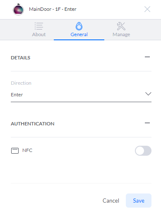Click the MainDoor - 1F - Enter title
Image resolution: width=161 pixels, height=213 pixels.
pos(53,9)
